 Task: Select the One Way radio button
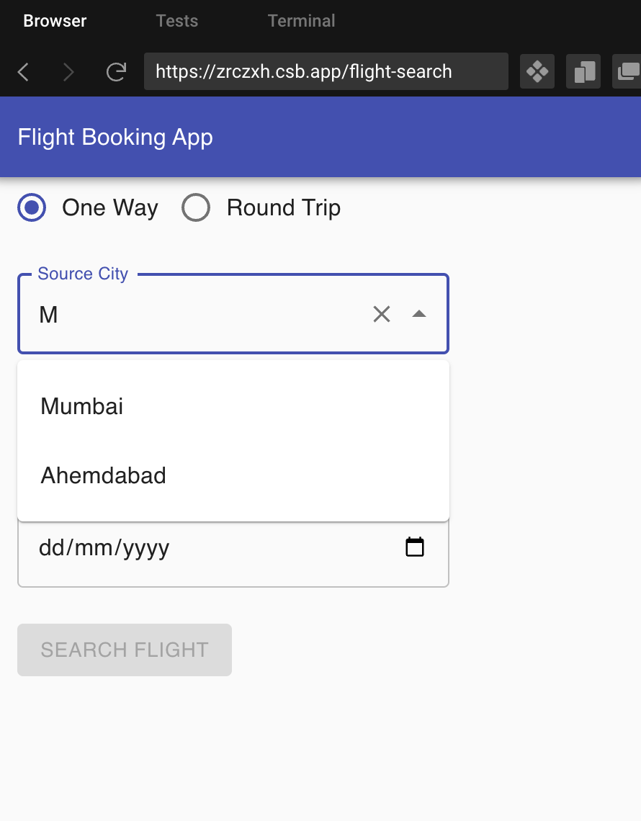point(32,207)
